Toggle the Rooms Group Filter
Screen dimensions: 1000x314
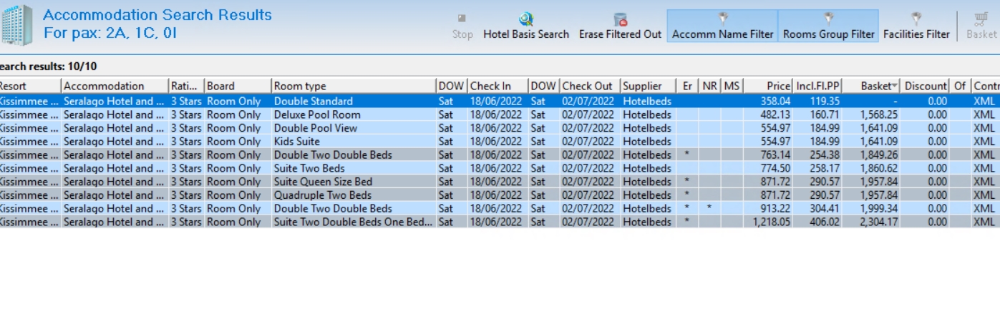(828, 26)
